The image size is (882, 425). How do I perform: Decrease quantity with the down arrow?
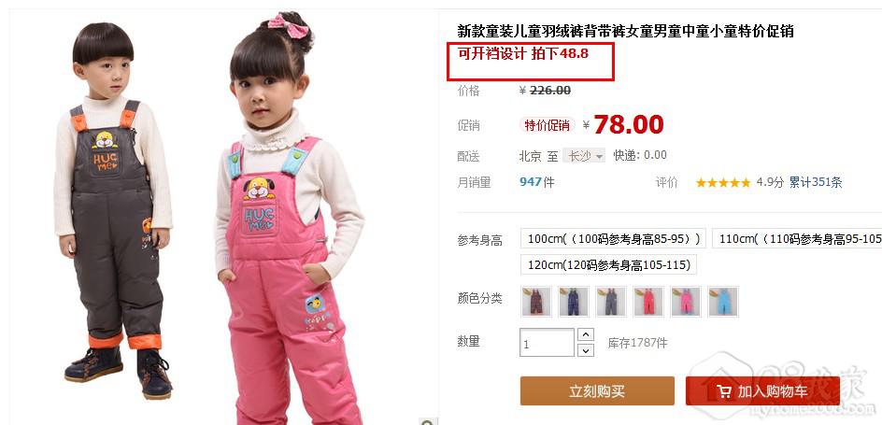coord(586,350)
